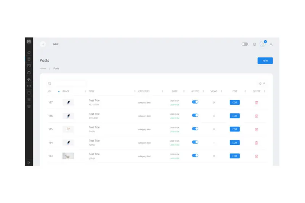Screen dimensions: 305x203
Task: Click EDIT button for post 134
Action: point(234,142)
